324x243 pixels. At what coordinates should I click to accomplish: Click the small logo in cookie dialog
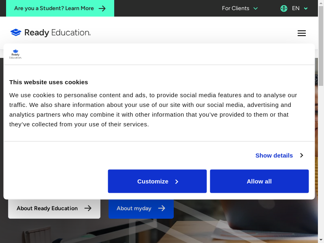coord(15,55)
